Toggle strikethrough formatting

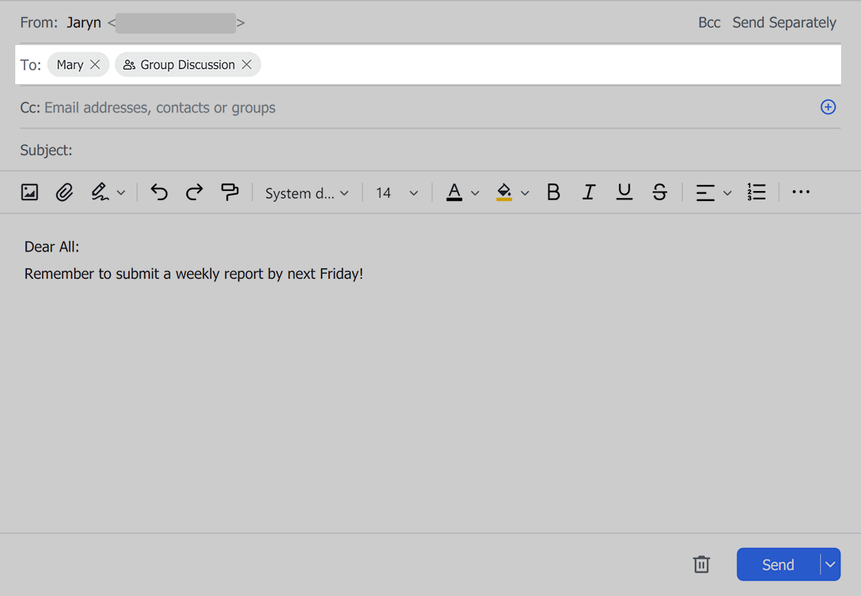coord(659,193)
